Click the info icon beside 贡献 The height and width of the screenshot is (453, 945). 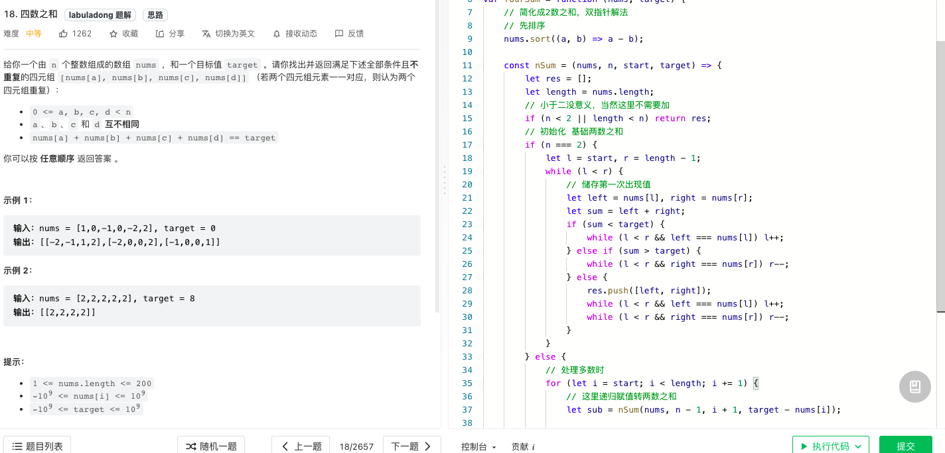(x=534, y=447)
